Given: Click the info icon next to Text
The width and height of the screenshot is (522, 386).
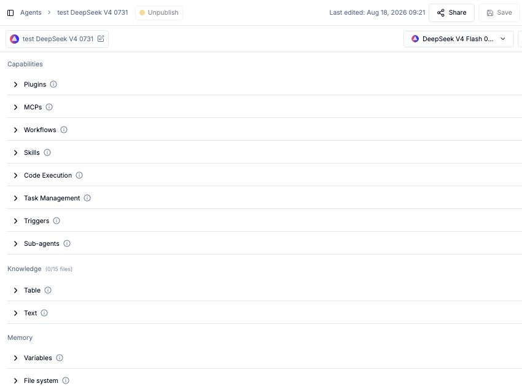Looking at the screenshot, I should [44, 313].
